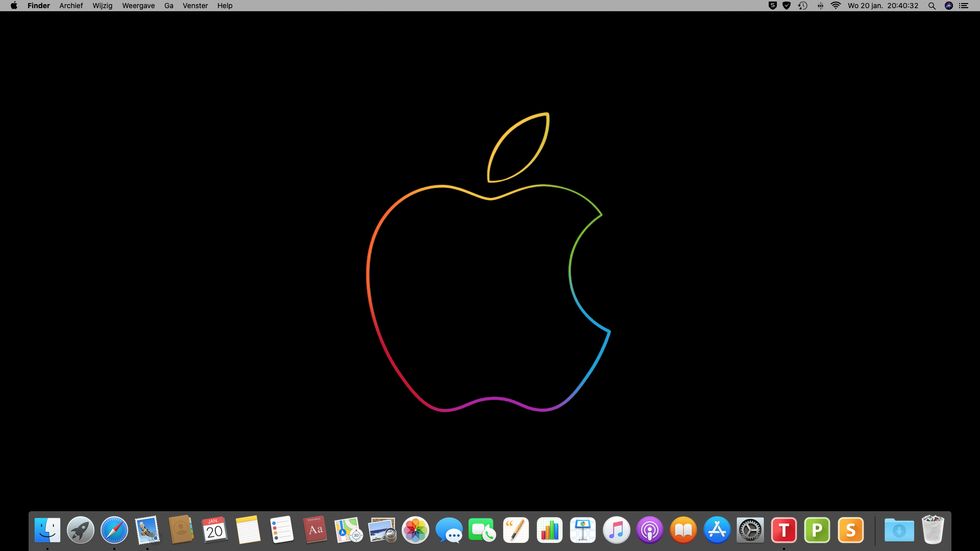Open the Pages app
This screenshot has width=980, height=551.
point(516,530)
